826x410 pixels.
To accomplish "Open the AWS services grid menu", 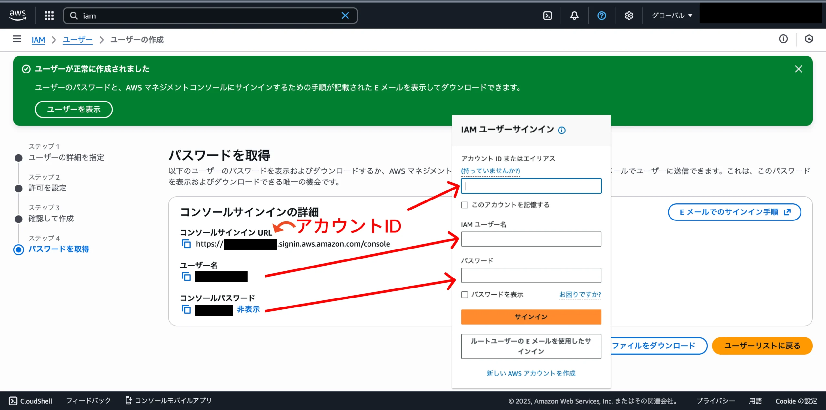I will [x=49, y=15].
